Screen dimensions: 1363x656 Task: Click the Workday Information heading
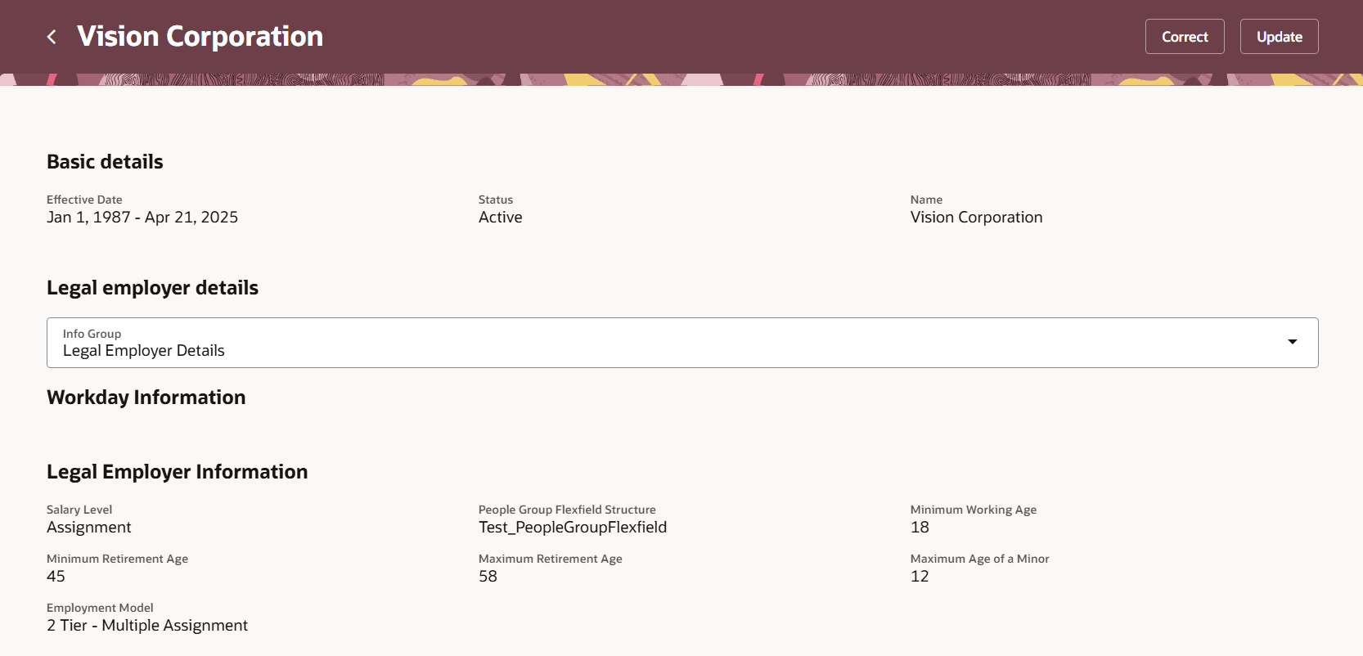pyautogui.click(x=146, y=398)
